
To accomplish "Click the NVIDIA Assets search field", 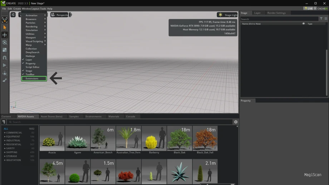I will tap(120, 122).
